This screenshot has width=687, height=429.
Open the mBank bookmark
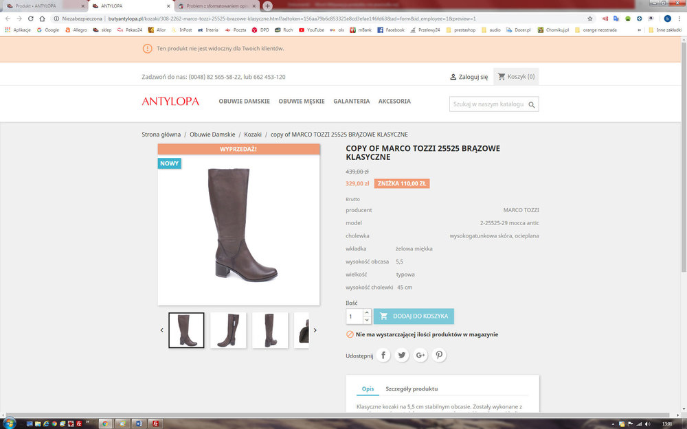pyautogui.click(x=361, y=30)
